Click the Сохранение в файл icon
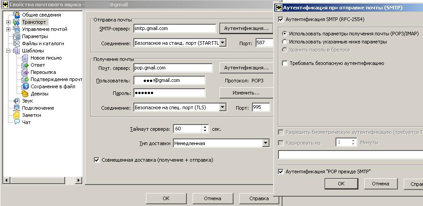This screenshot has height=206, width=423. pyautogui.click(x=26, y=86)
